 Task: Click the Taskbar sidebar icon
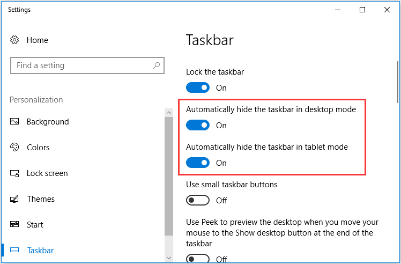(14, 250)
